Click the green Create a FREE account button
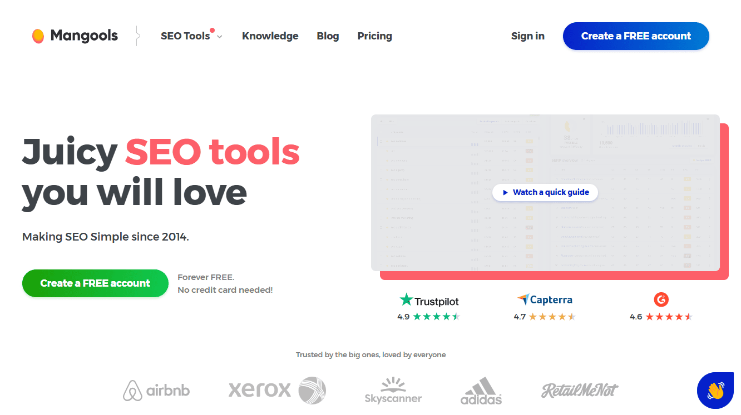The image size is (741, 415). pyautogui.click(x=95, y=283)
